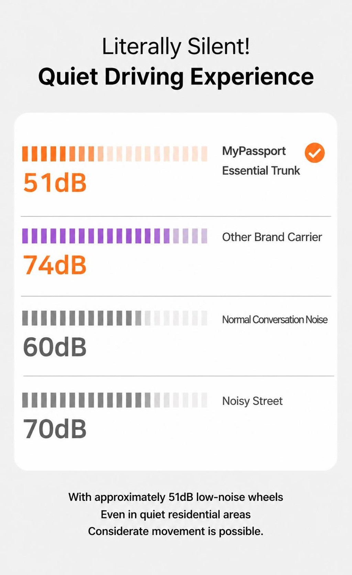Click the orange checkmark badge
The width and height of the screenshot is (352, 575).
point(315,153)
